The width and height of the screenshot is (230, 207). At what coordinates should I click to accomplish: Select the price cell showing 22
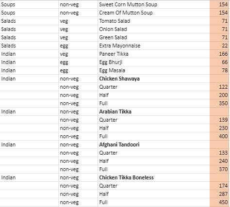click(x=219, y=46)
